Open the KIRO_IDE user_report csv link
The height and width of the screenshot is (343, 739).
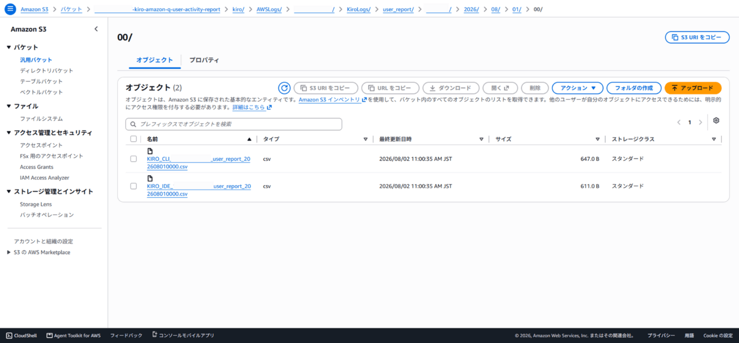pyautogui.click(x=199, y=190)
